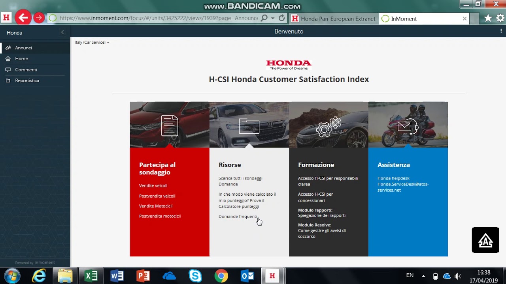The height and width of the screenshot is (284, 506).
Task: Open the favorites star icon
Action: pyautogui.click(x=488, y=18)
